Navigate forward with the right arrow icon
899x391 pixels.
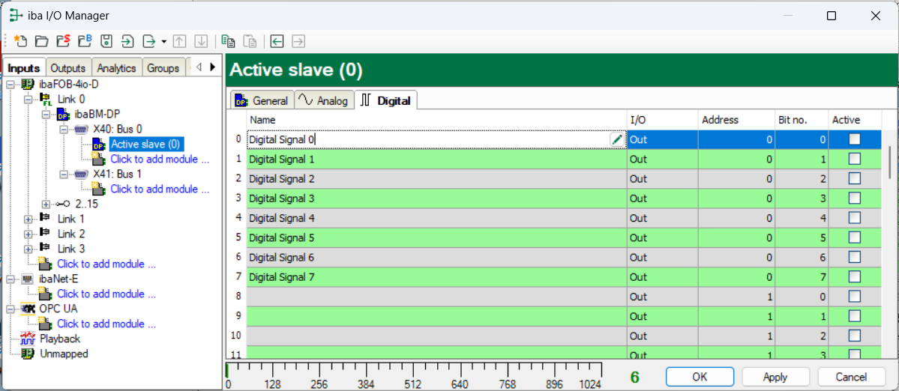tap(298, 40)
